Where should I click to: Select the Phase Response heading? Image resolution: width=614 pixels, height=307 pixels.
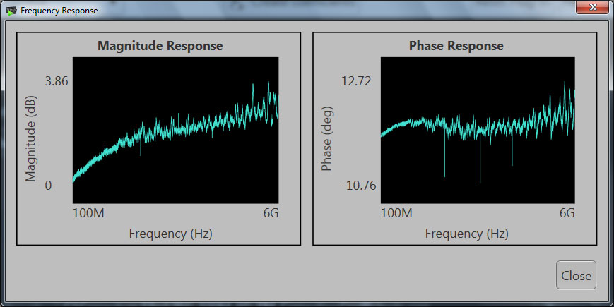click(456, 46)
